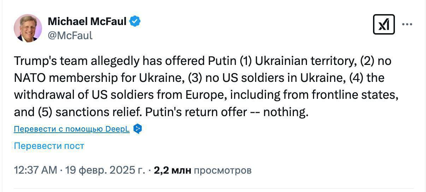Click the blue verified badge

135,22
